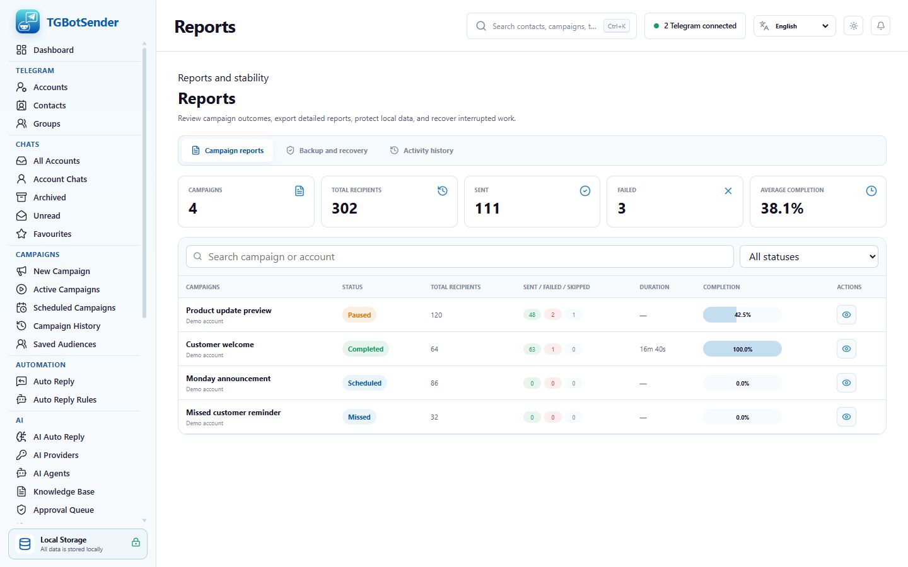Select the Customer welcome campaign name
The width and height of the screenshot is (908, 567).
click(x=219, y=344)
